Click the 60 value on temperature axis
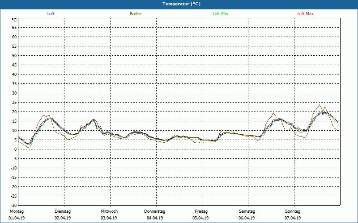Viewport: 358px width, 223px height. pyautogui.click(x=14, y=37)
